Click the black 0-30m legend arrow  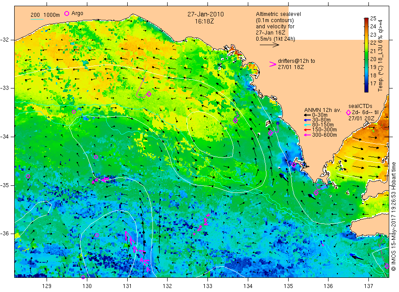click(x=307, y=115)
